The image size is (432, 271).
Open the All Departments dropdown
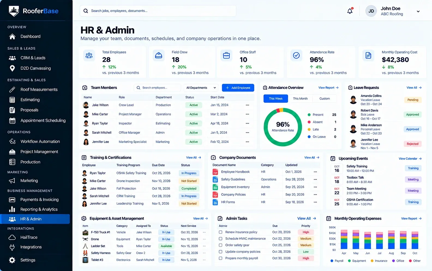click(201, 88)
